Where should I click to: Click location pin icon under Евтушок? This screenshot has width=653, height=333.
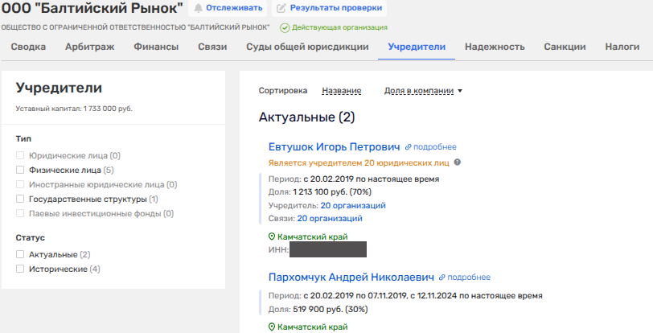tap(272, 236)
